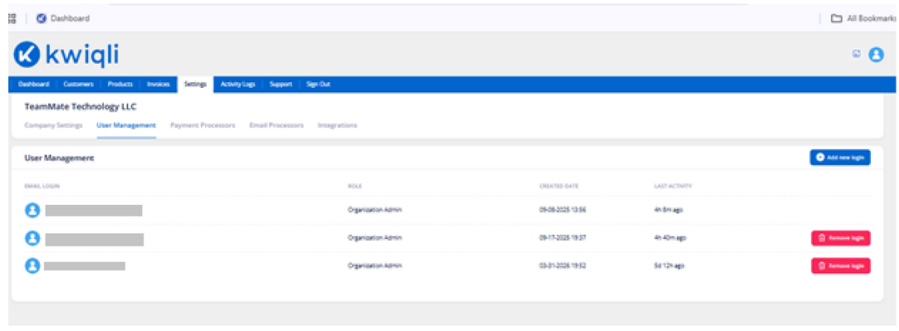The width and height of the screenshot is (899, 331).
Task: Select the second user's avatar icon
Action: pos(32,238)
